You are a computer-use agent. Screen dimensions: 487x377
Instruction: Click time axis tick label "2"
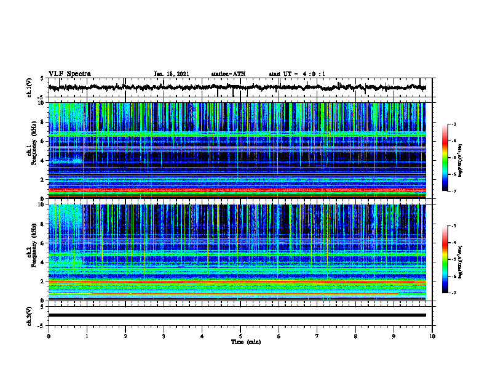pos(125,336)
